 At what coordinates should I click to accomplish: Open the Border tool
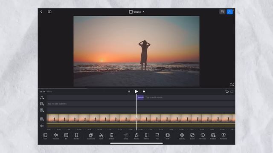pos(76,136)
